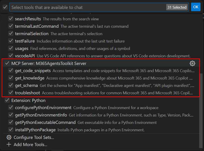Click the plus icon beside Add More Tools
The width and height of the screenshot is (204, 151).
tap(9, 145)
